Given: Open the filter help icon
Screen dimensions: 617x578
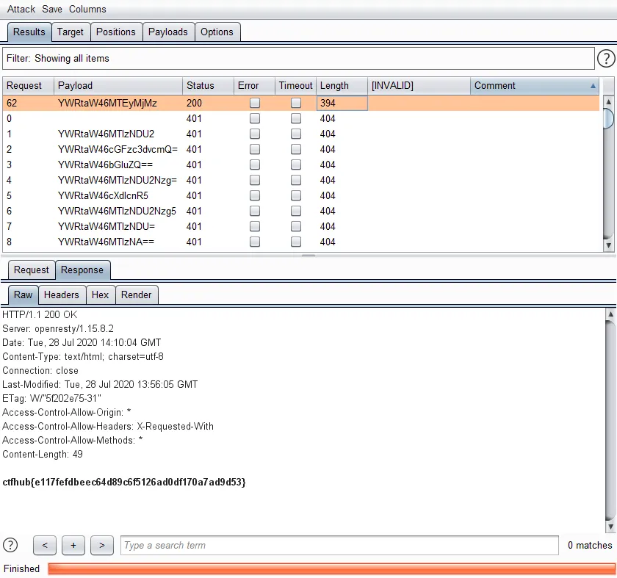Looking at the screenshot, I should click(606, 59).
